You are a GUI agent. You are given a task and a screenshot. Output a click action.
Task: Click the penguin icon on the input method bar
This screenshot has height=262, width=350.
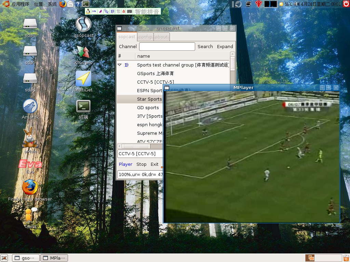click(88, 11)
